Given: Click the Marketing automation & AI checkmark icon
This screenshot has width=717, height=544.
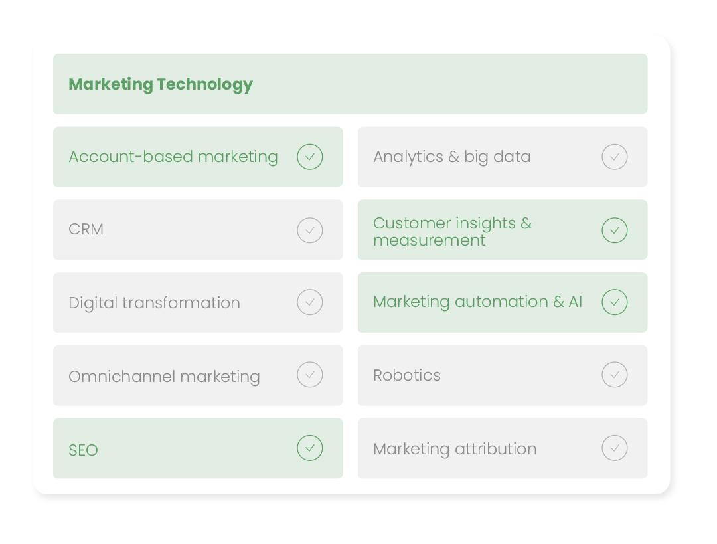Looking at the screenshot, I should click(614, 302).
